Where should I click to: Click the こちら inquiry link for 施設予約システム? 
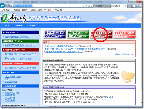111,97
